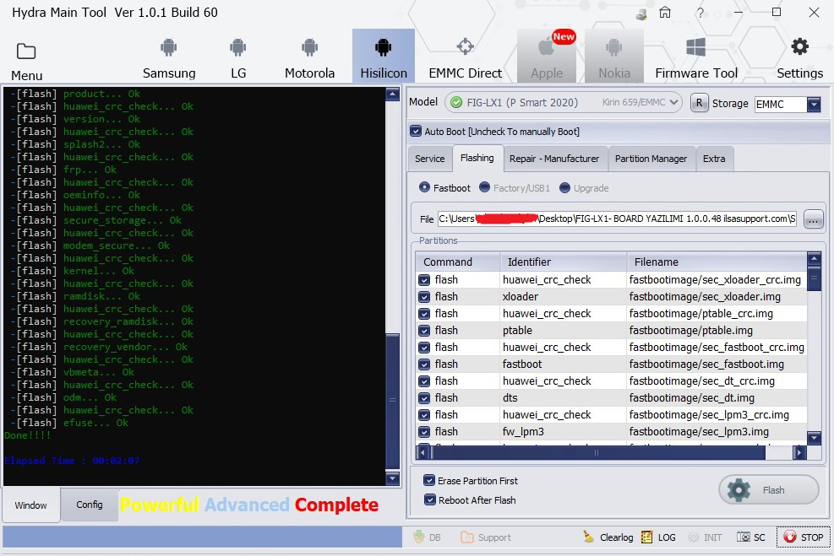This screenshot has width=834, height=556.
Task: Select the Samsung android icon
Action: click(169, 48)
